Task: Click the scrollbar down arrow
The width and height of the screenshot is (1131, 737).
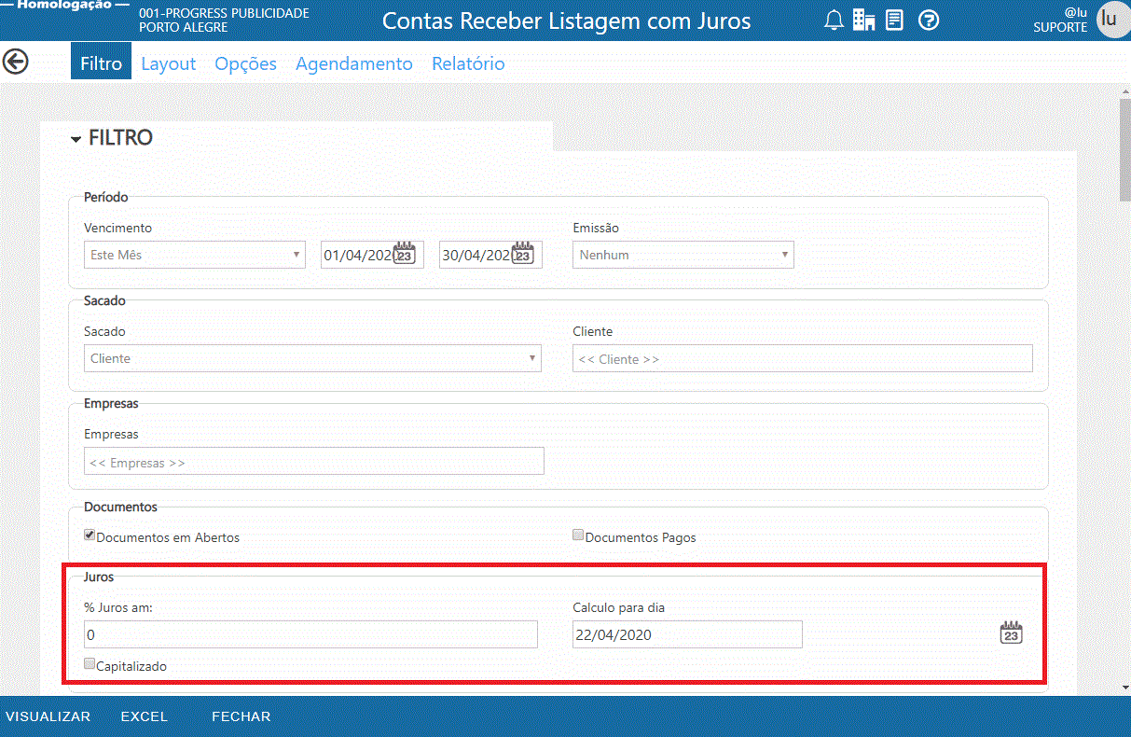Action: click(x=1124, y=688)
